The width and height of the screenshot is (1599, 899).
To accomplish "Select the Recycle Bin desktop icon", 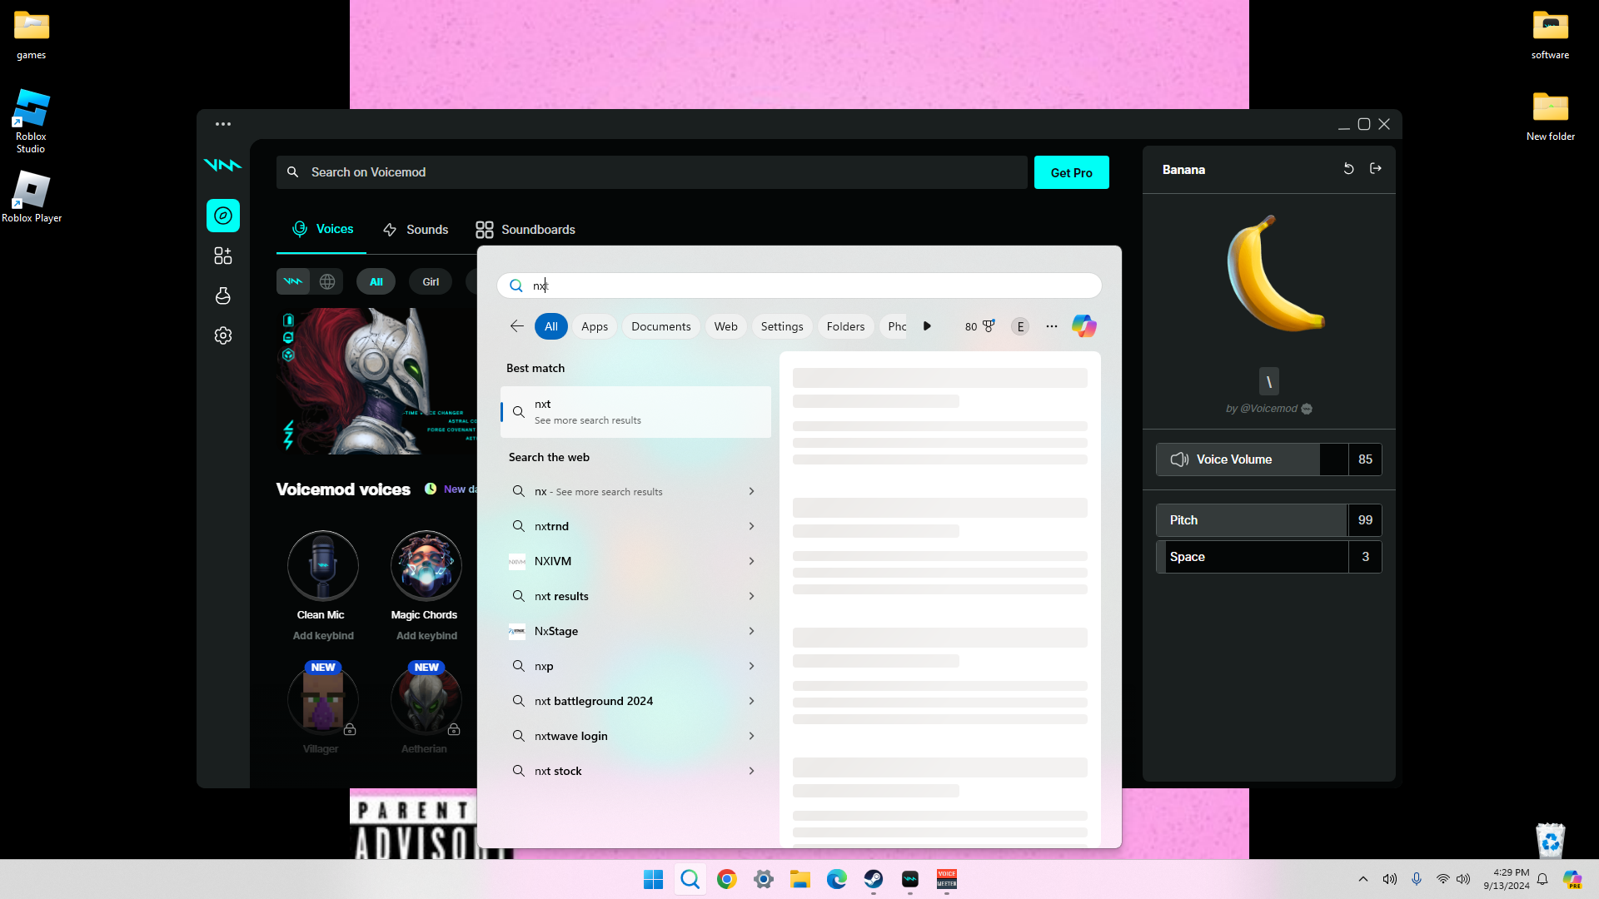I will tap(1551, 840).
